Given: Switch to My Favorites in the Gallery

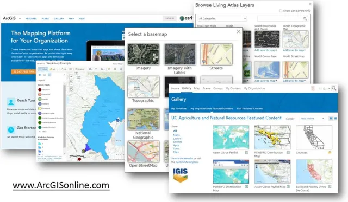Looking at the screenshot, I should coord(179,108).
